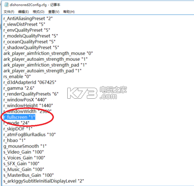Click the r_mode "24" line
This screenshot has height=186, width=194.
tap(16, 123)
